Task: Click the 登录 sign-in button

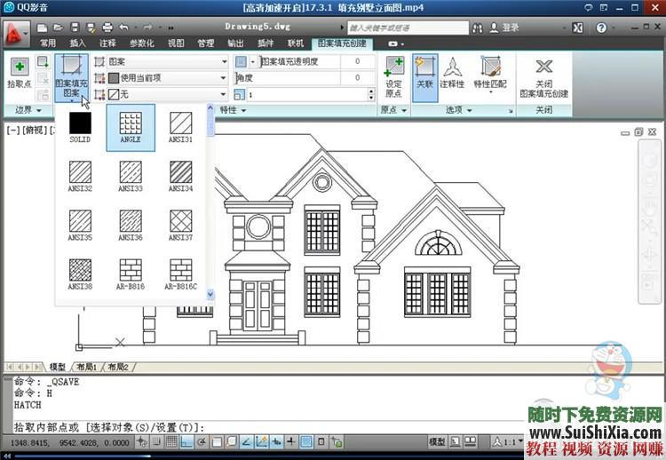Action: point(504,28)
